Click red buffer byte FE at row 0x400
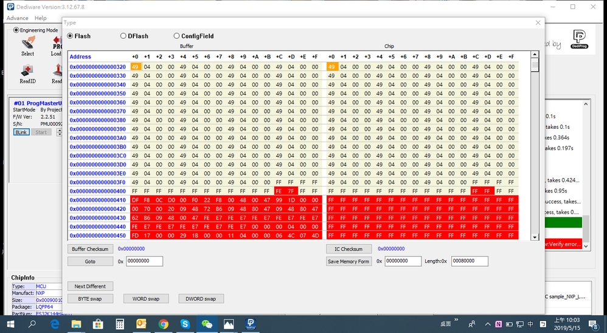This screenshot has height=333, width=607. pyautogui.click(x=279, y=191)
